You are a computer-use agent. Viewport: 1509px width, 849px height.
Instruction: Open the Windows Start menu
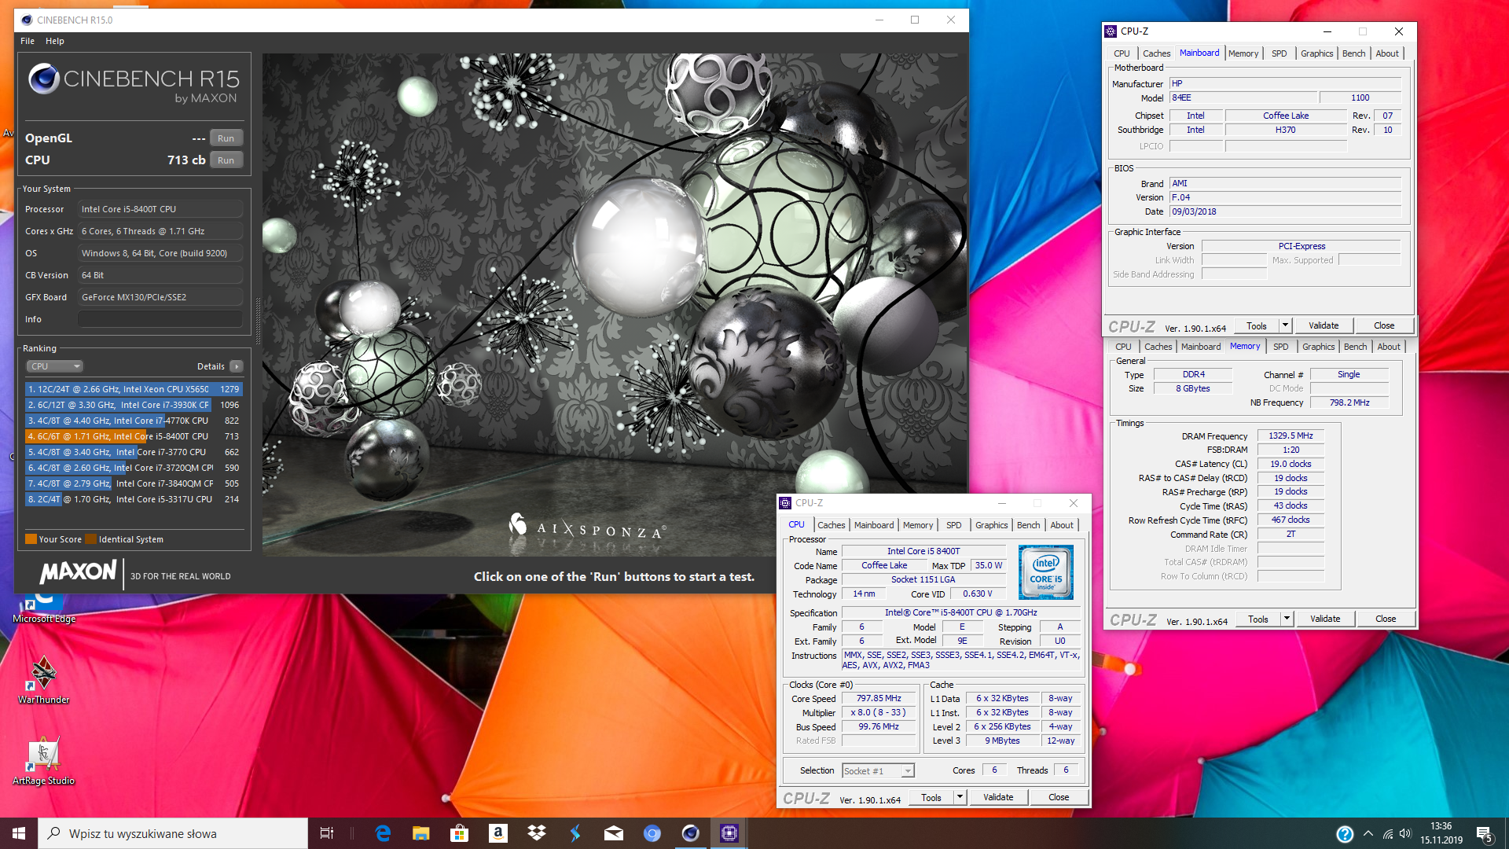[x=19, y=833]
